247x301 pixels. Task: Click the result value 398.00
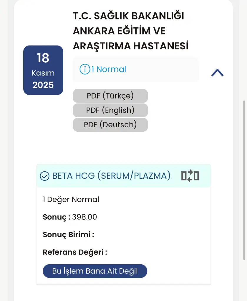pos(84,217)
